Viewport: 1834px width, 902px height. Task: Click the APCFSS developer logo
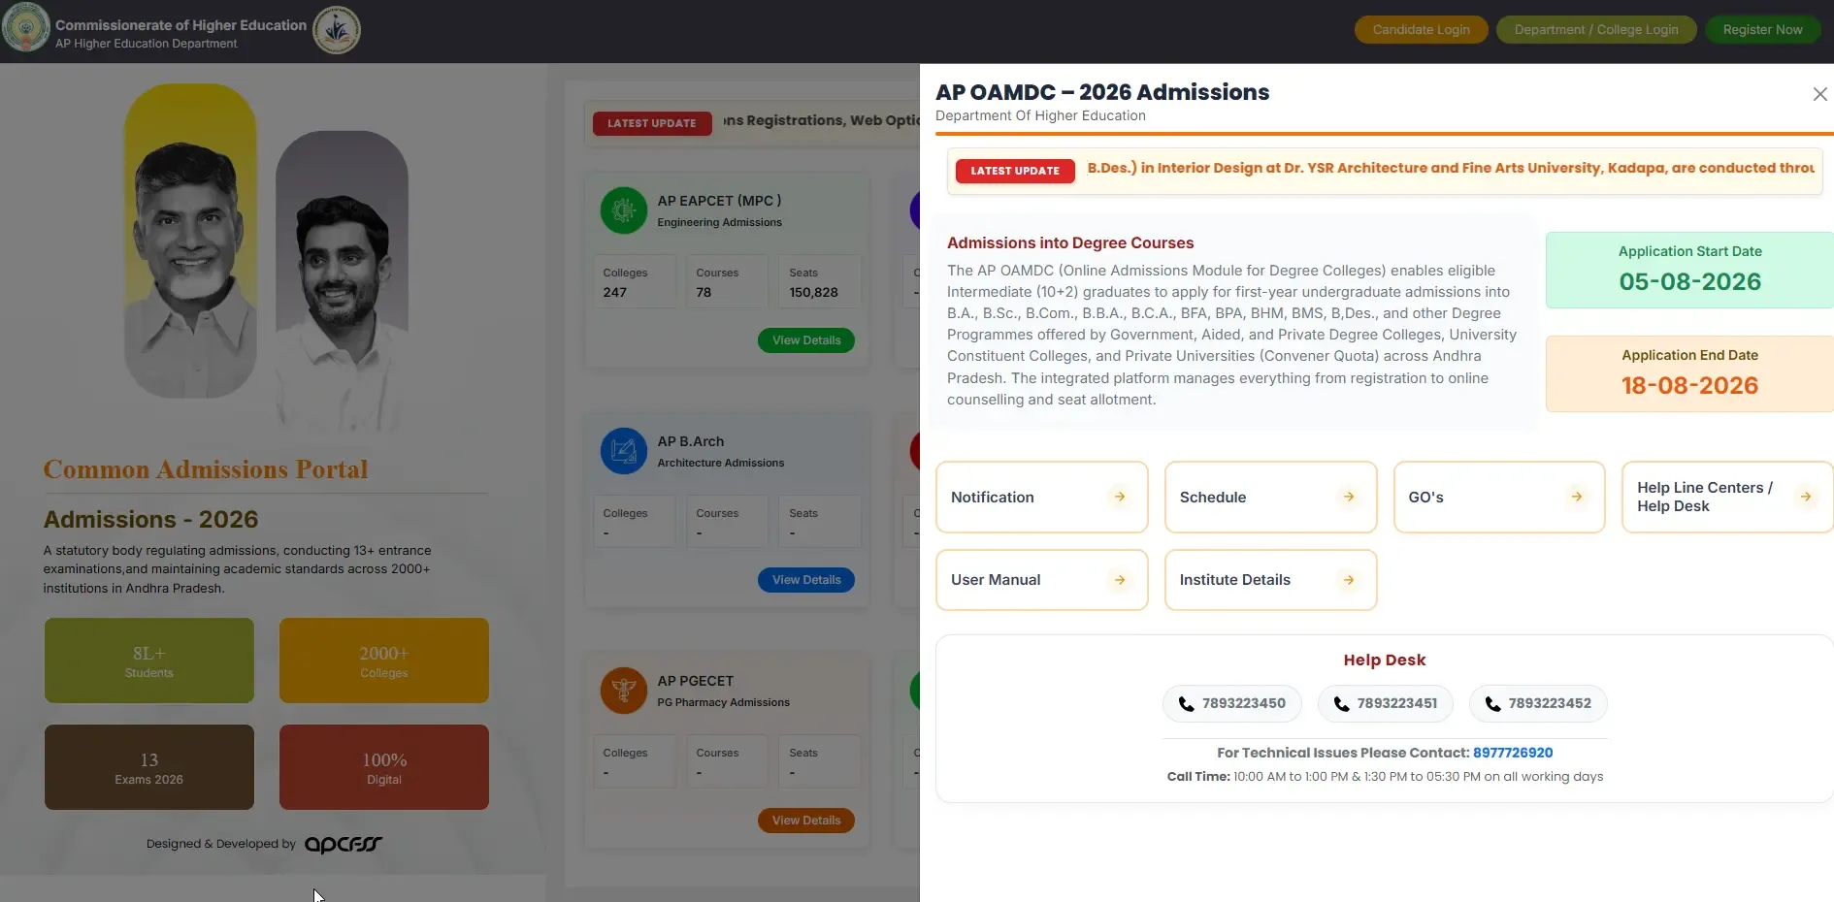(344, 845)
